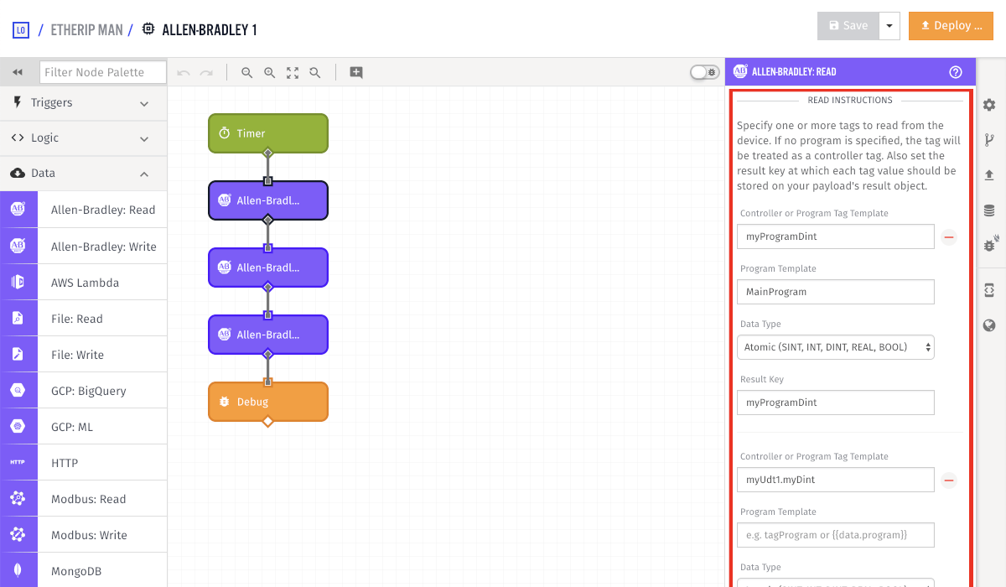This screenshot has height=587, width=1006.
Task: Open code brackets icon in right sidebar
Action: [989, 290]
